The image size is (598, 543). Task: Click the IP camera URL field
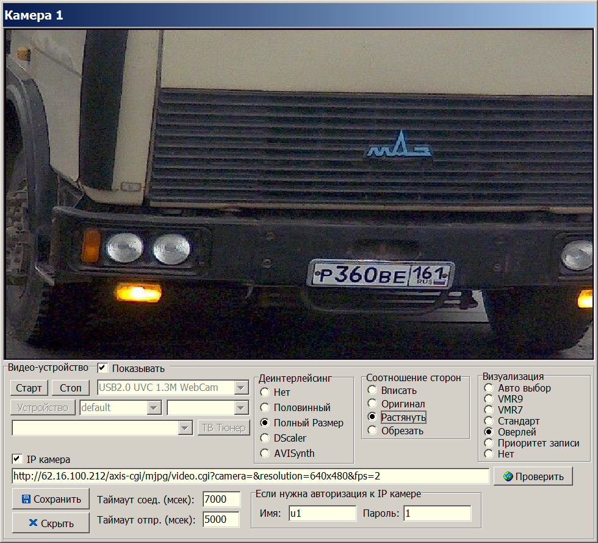point(251,476)
